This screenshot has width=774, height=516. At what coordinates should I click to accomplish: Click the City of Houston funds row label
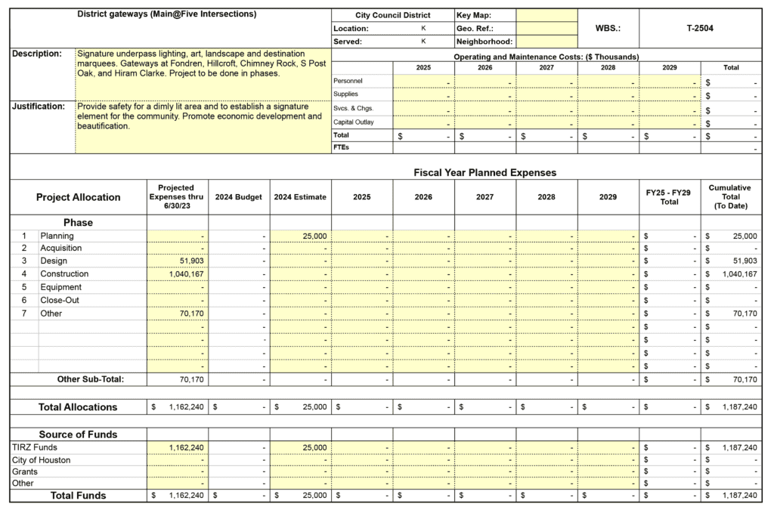[x=42, y=460]
